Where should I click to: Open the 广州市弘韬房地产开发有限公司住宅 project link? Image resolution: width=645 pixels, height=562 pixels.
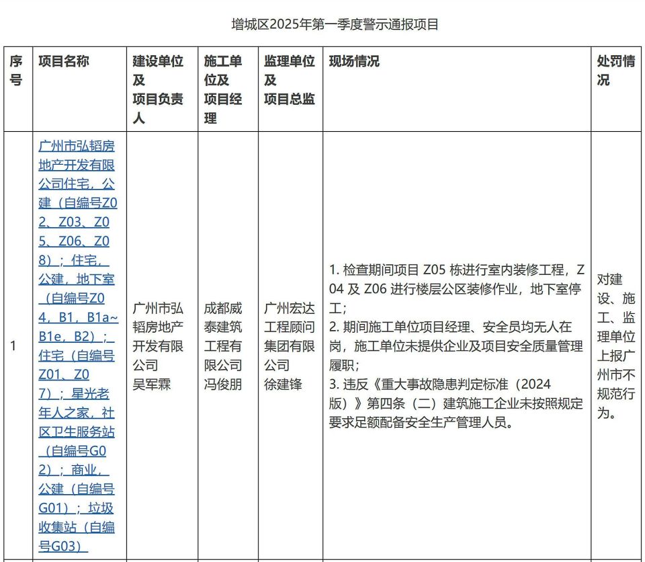78,346
